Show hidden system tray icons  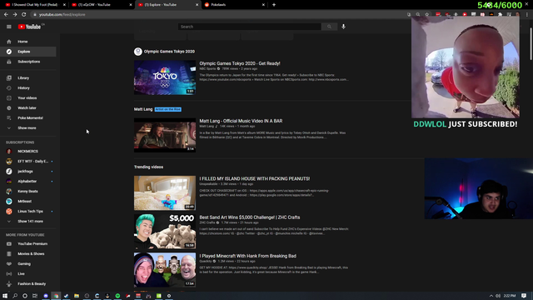[491, 296]
